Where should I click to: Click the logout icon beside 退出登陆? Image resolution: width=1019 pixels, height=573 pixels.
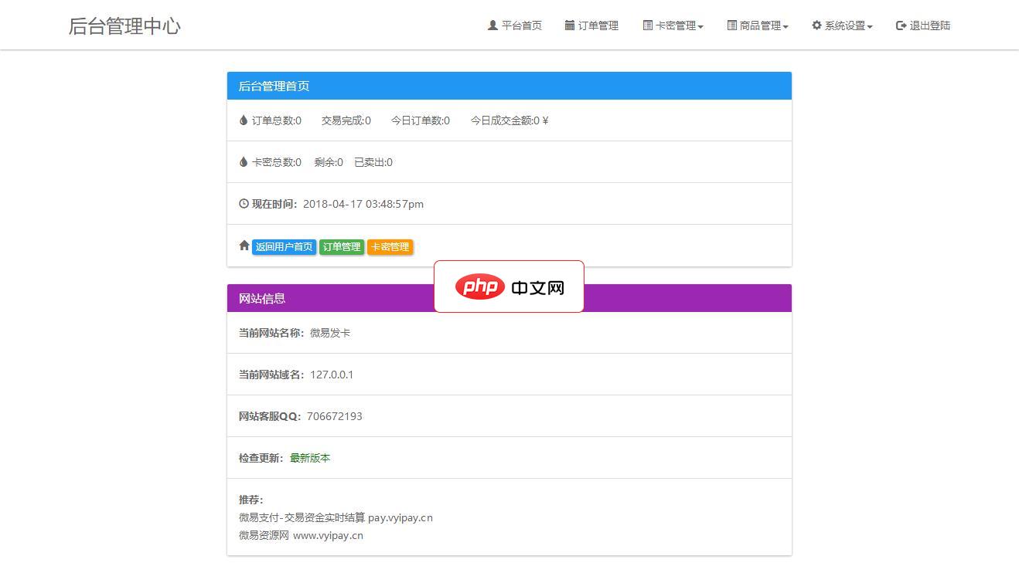(x=901, y=25)
